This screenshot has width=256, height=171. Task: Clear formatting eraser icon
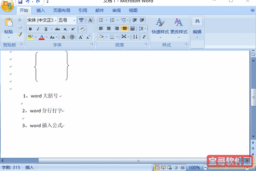click(82, 29)
